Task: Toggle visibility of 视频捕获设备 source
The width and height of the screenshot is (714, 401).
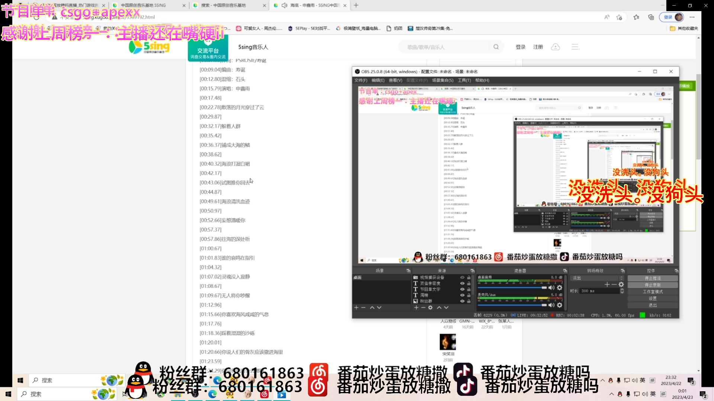Action: click(462, 277)
